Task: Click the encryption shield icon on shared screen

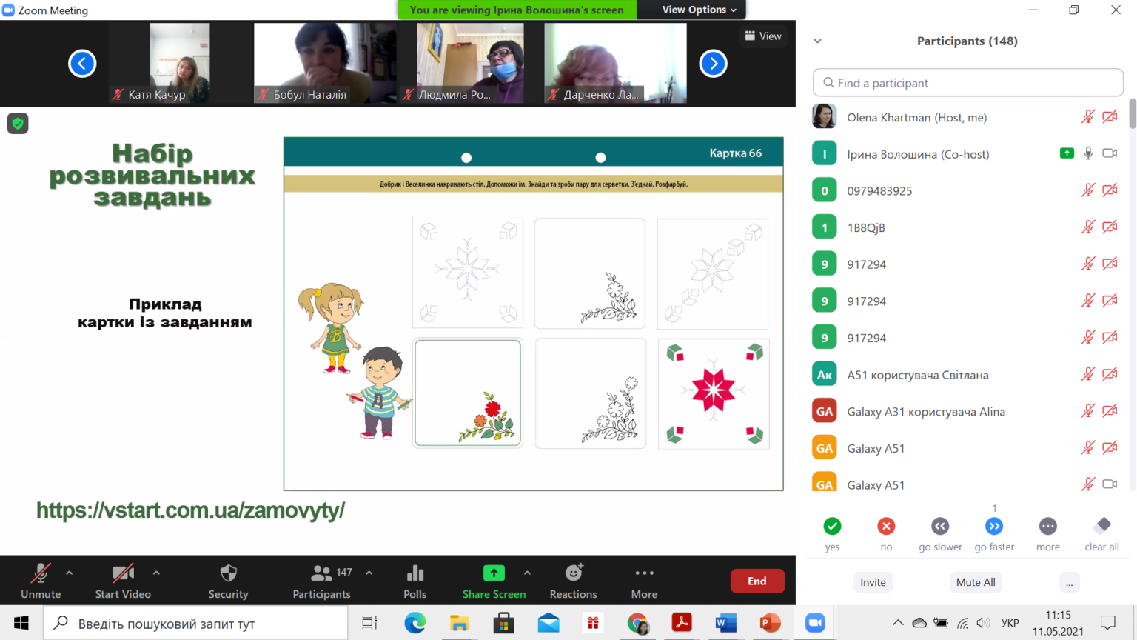Action: (18, 124)
